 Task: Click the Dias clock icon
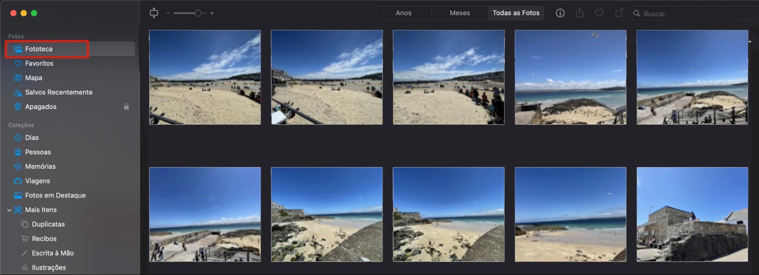(18, 137)
